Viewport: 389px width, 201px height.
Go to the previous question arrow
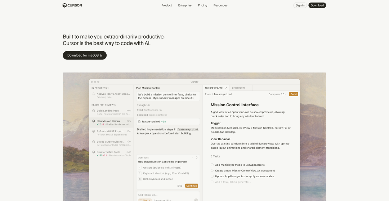pyautogui.click(x=192, y=157)
